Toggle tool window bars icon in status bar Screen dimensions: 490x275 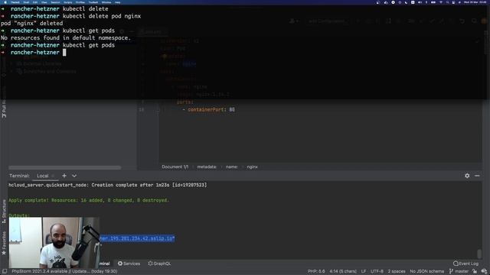(5, 271)
